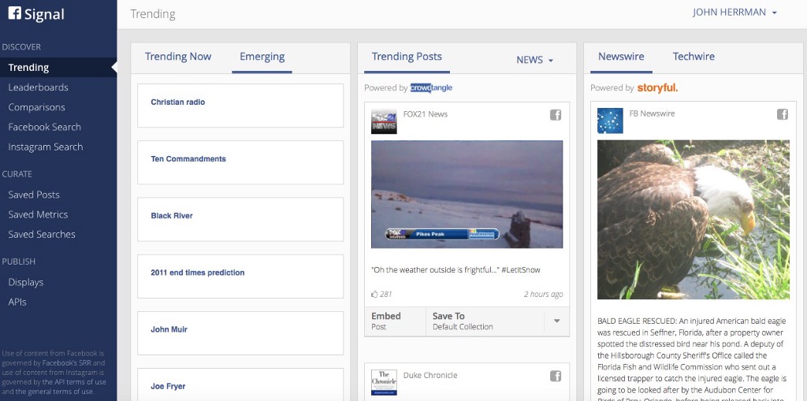
Task: Open Christian radio emerging topic
Action: (240, 106)
